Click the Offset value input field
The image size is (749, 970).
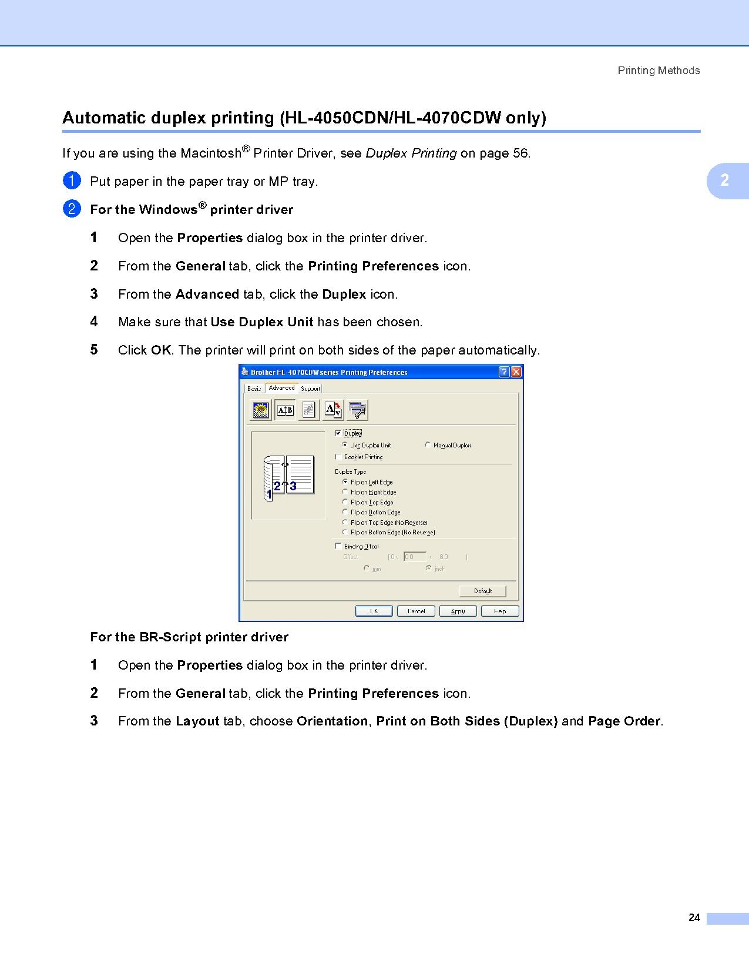point(415,557)
